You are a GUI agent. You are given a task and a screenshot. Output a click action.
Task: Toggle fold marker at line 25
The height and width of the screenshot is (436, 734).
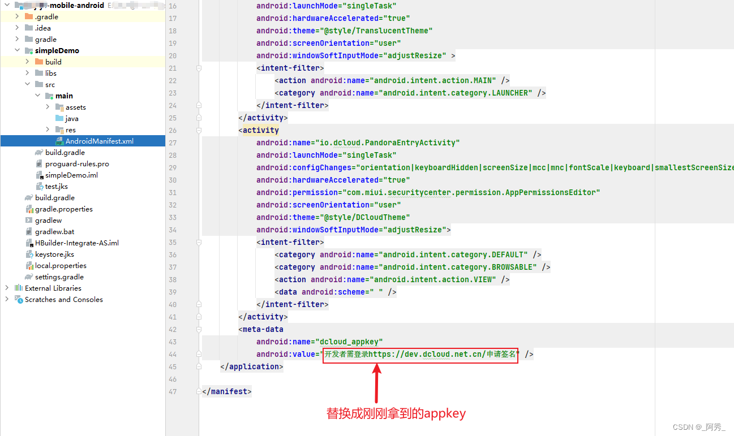199,118
